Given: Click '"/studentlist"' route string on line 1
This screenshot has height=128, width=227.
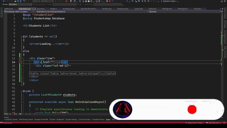Looking at the screenshot, I should tap(43, 15).
